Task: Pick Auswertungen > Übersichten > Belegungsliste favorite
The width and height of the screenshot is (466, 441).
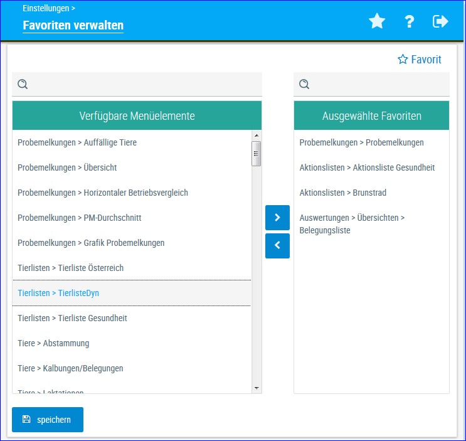Action: tap(352, 224)
